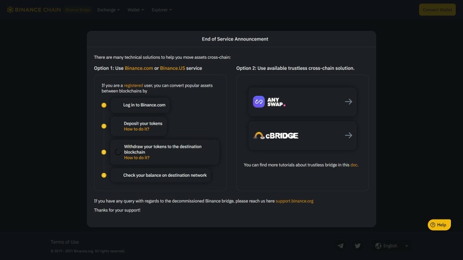Open the Exchange dropdown menu
The width and height of the screenshot is (463, 260).
pos(108,10)
